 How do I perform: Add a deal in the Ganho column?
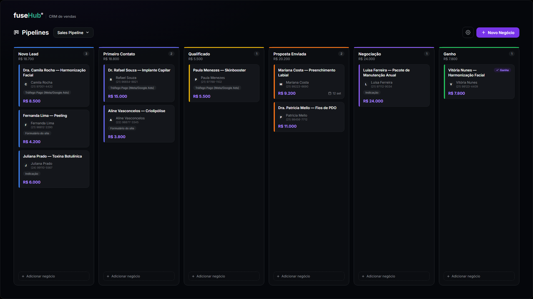click(479, 276)
